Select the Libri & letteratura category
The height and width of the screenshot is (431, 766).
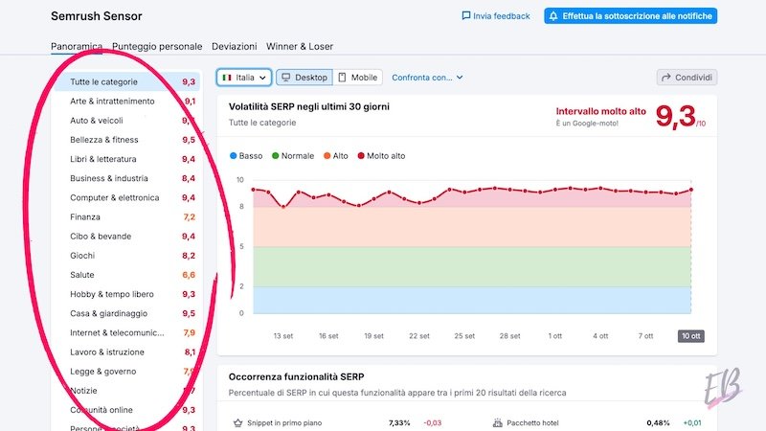point(127,159)
